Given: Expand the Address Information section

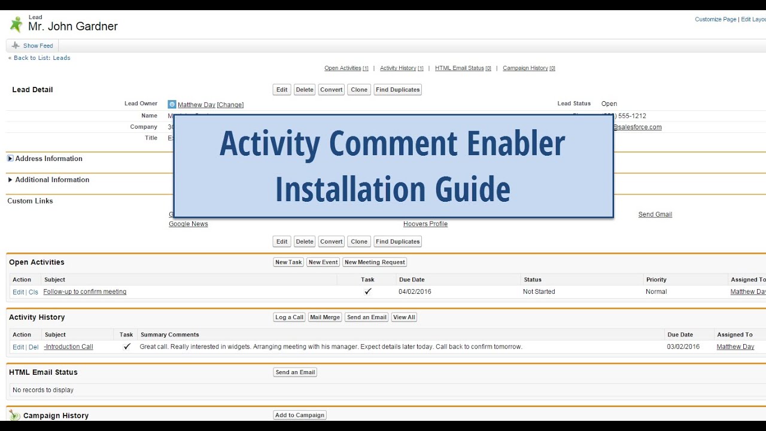Looking at the screenshot, I should point(10,159).
